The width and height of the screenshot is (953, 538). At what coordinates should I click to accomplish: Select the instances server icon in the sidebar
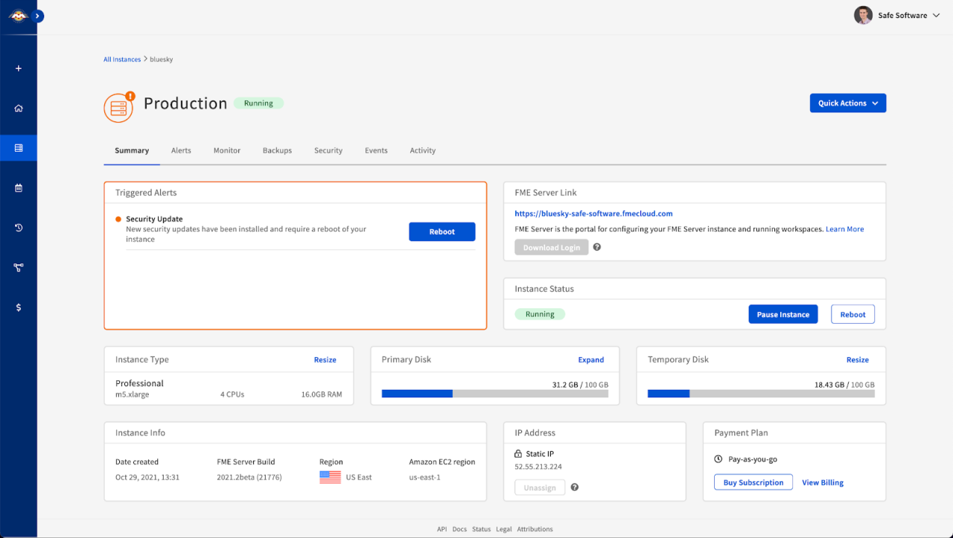pos(19,148)
